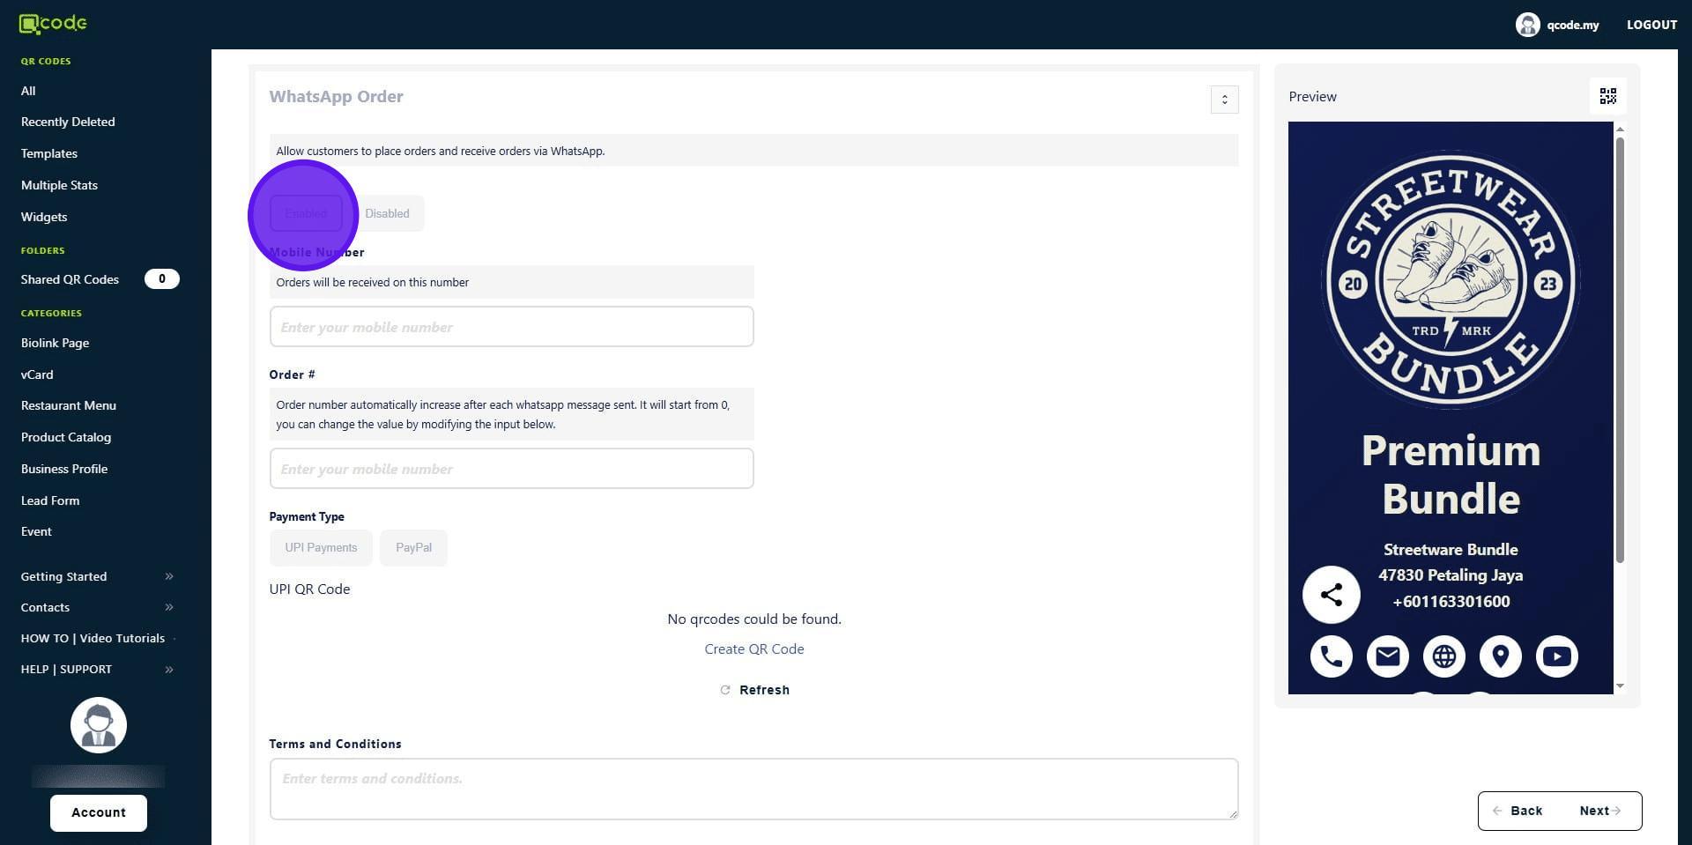Click preview scrollbar up arrow
Screen dimensions: 1692x845
(x=1620, y=130)
